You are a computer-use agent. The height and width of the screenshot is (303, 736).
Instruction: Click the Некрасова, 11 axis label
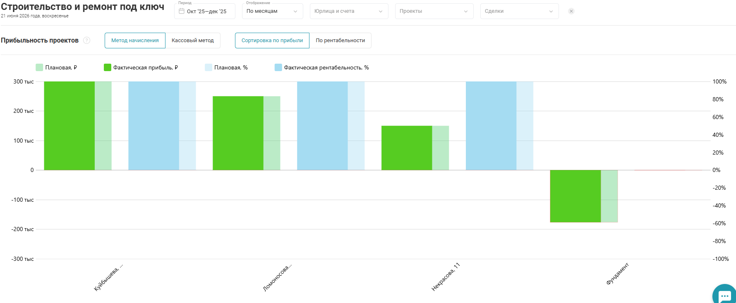[x=446, y=277]
